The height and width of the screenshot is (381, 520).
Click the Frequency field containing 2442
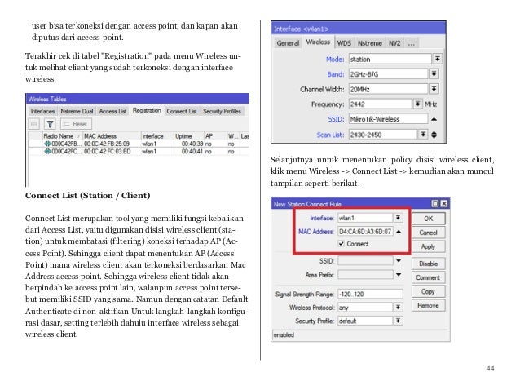[381, 104]
